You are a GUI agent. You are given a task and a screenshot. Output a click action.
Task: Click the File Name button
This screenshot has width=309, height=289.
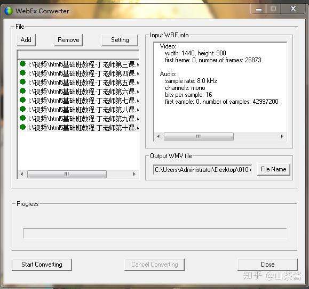point(274,169)
